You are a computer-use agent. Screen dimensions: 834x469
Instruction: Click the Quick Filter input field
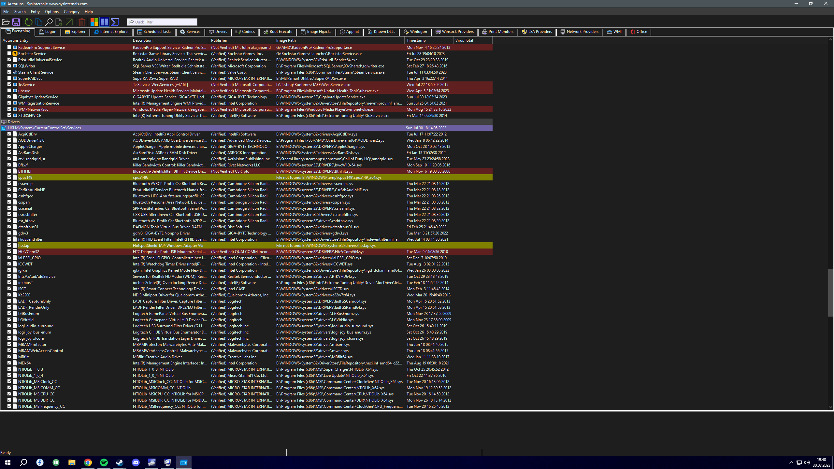point(165,22)
